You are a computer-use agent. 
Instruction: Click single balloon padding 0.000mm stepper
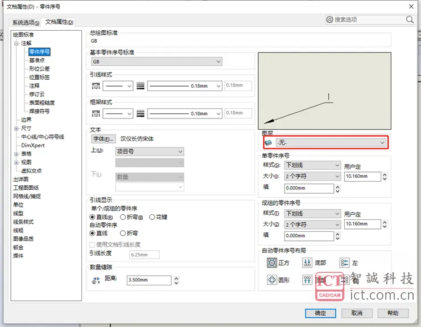337,189
